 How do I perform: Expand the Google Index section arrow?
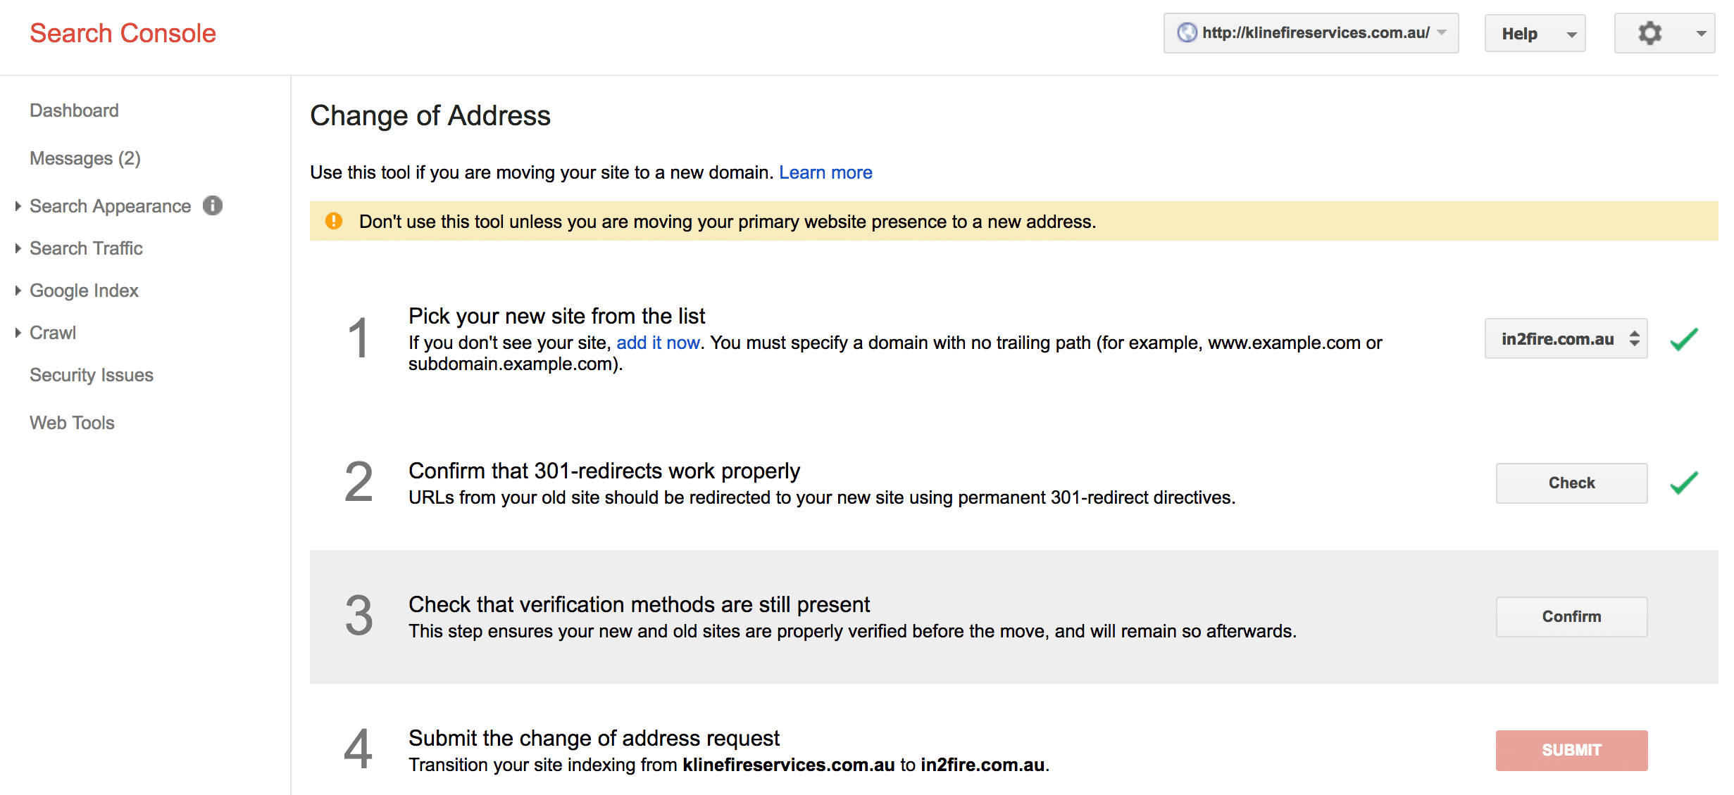tap(18, 291)
